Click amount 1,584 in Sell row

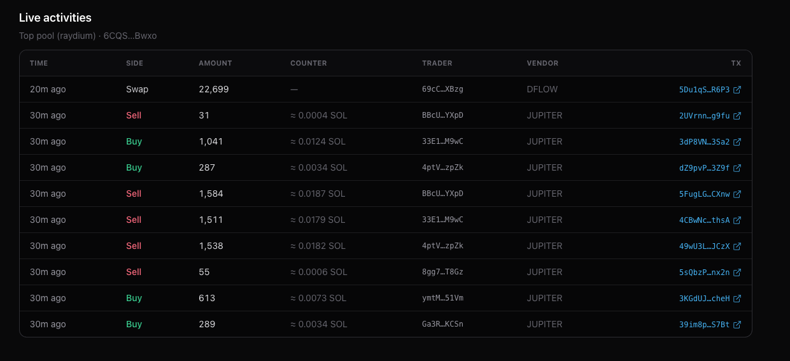click(x=211, y=194)
